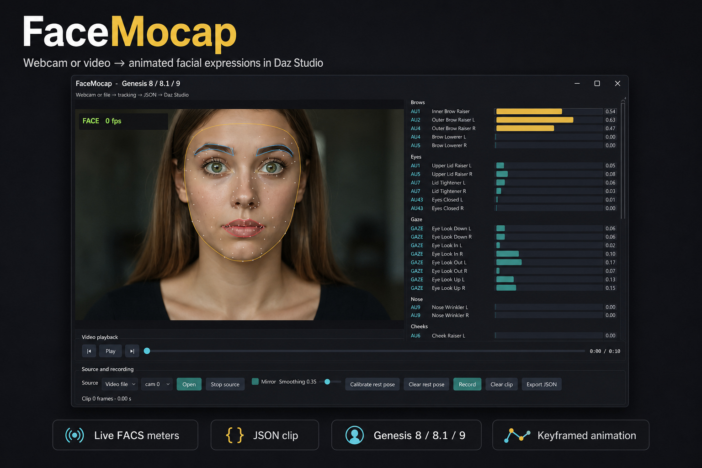Select the Eye Look Up R row label
Screen dimensions: 702x468
(448, 288)
